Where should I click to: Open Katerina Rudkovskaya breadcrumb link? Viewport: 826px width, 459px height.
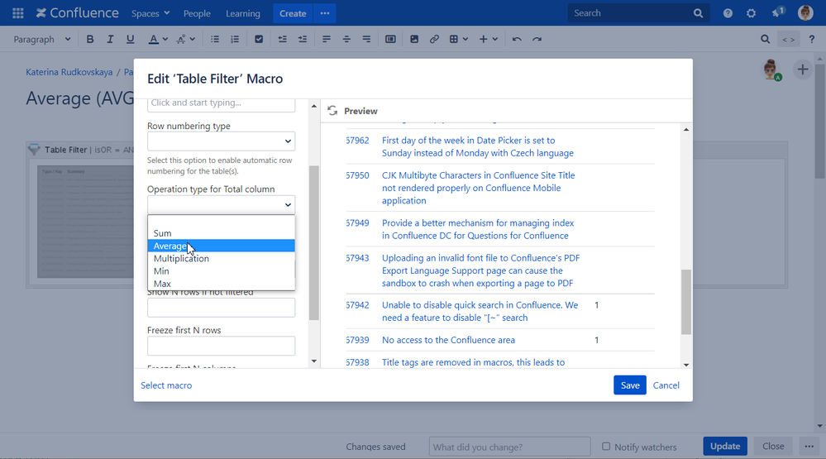click(69, 72)
